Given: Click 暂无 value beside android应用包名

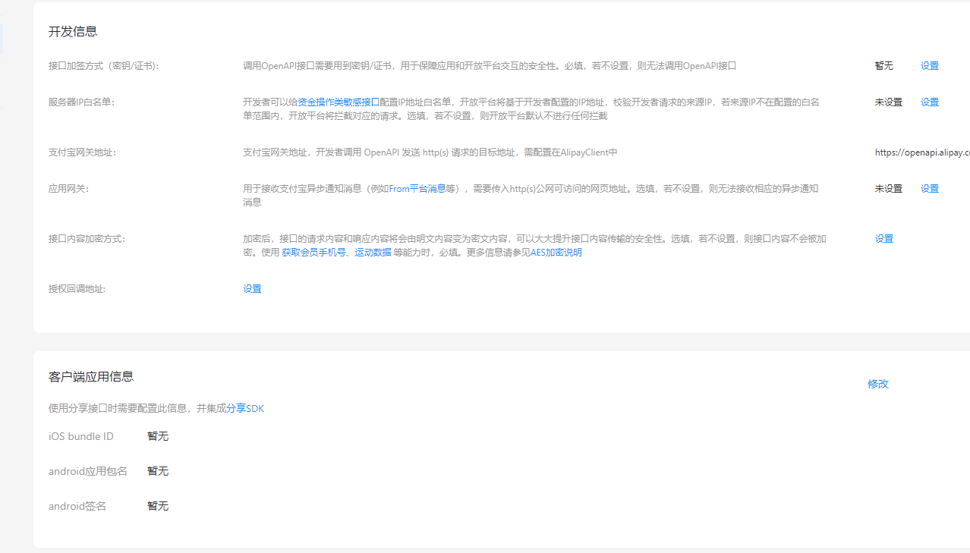Looking at the screenshot, I should point(158,471).
